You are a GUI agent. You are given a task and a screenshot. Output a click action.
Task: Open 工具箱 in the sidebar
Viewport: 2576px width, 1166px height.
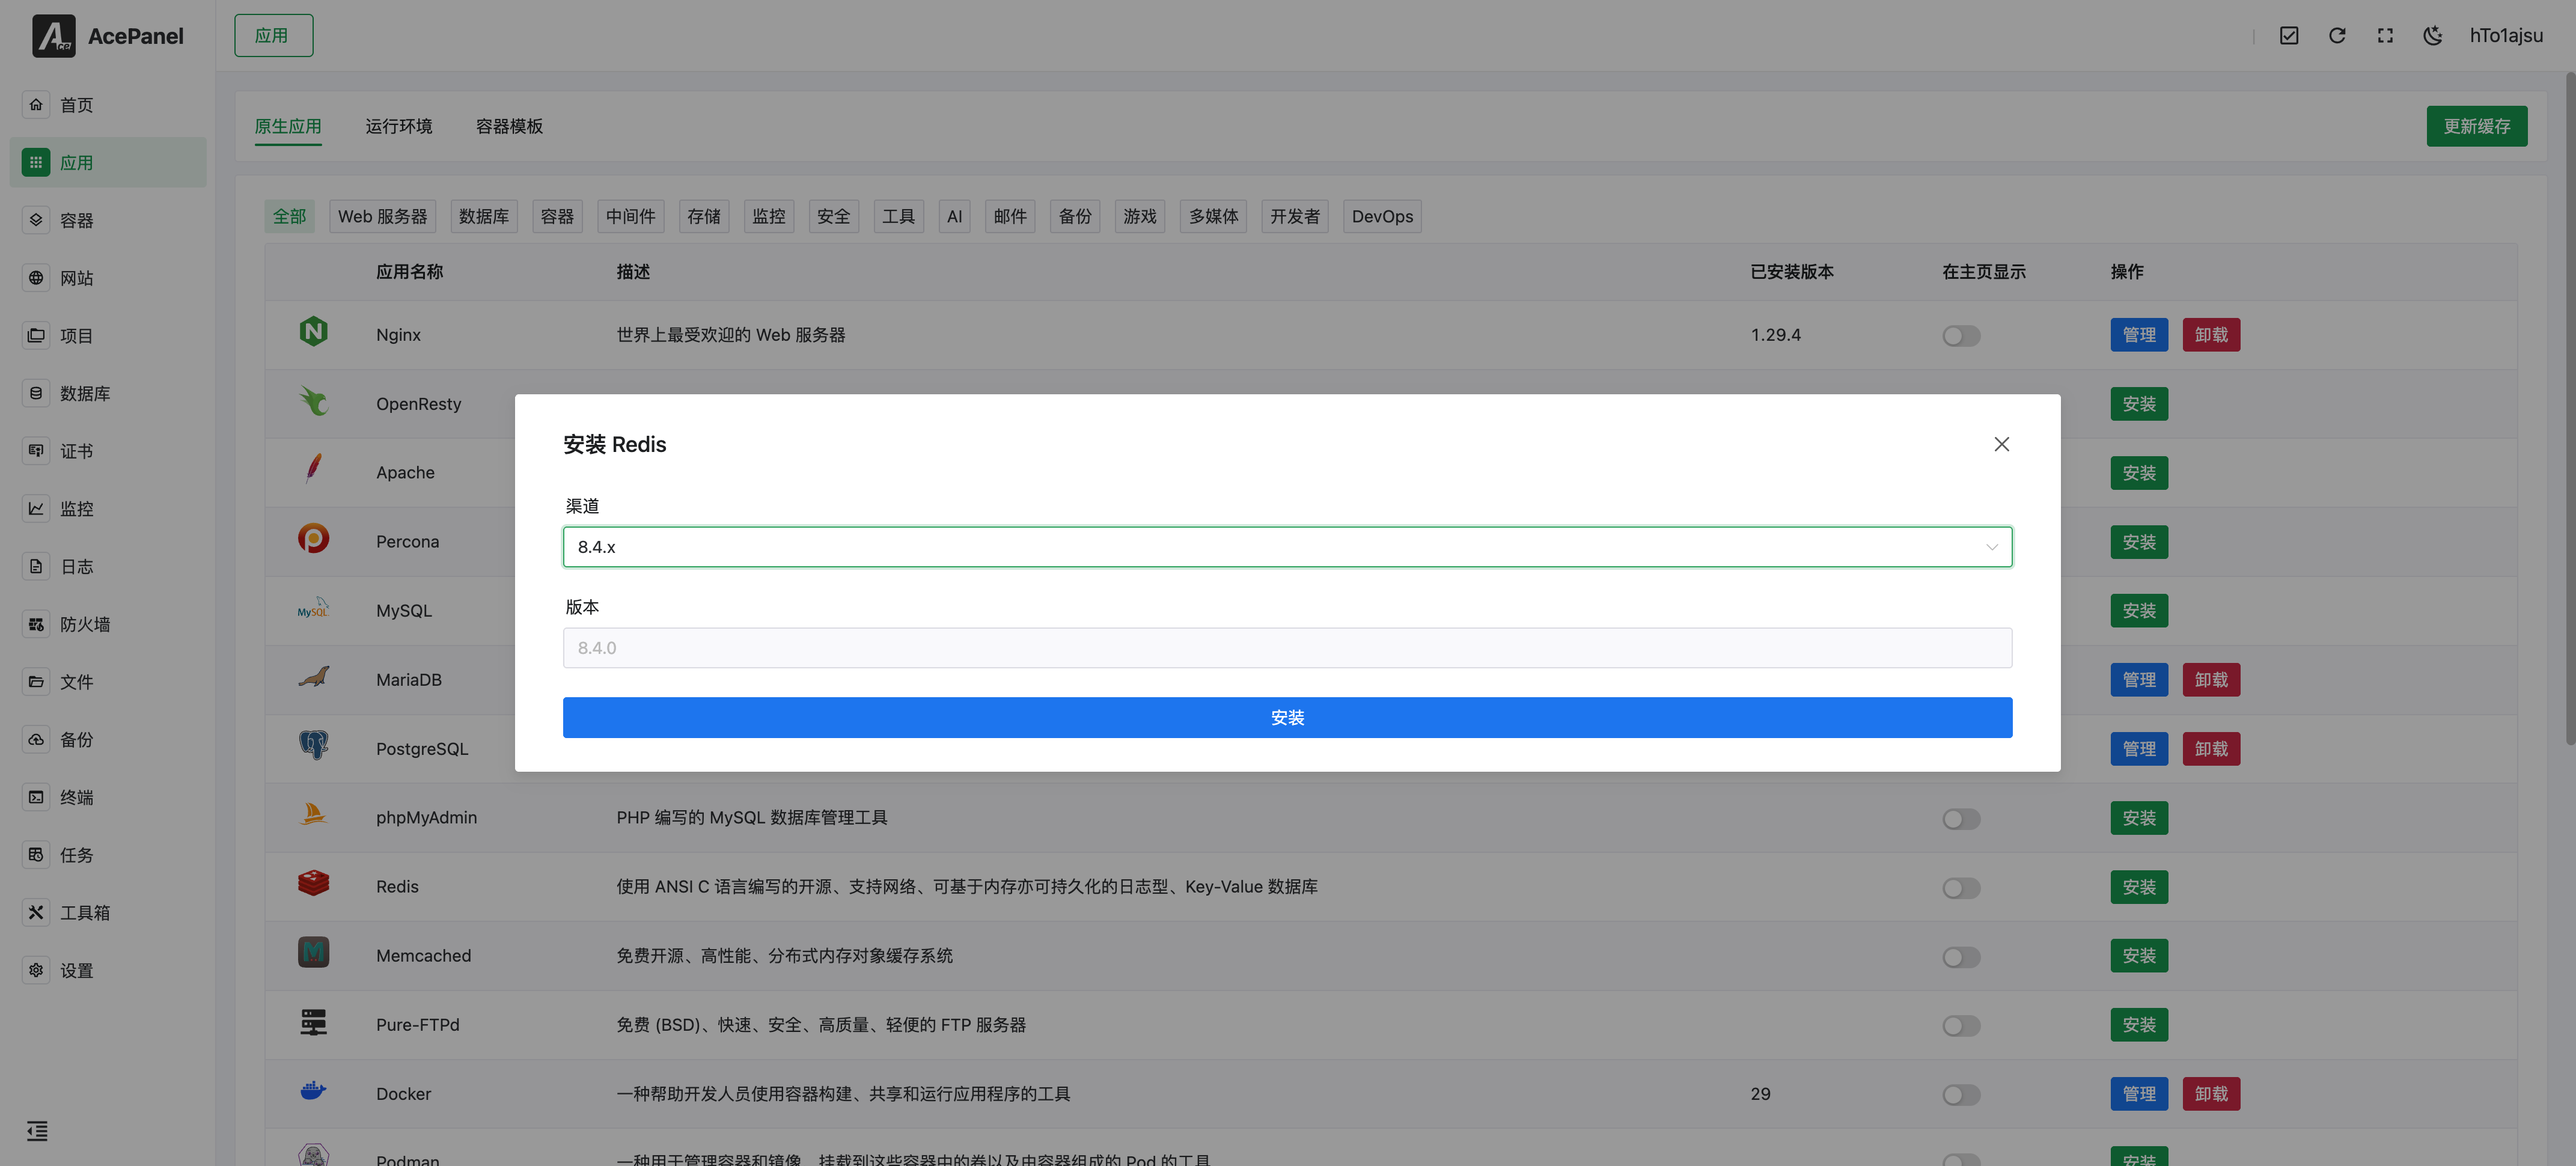point(84,912)
